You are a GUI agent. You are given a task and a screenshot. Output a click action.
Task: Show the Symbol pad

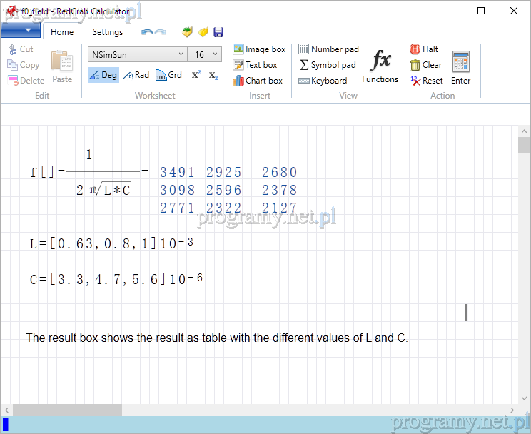pos(327,65)
